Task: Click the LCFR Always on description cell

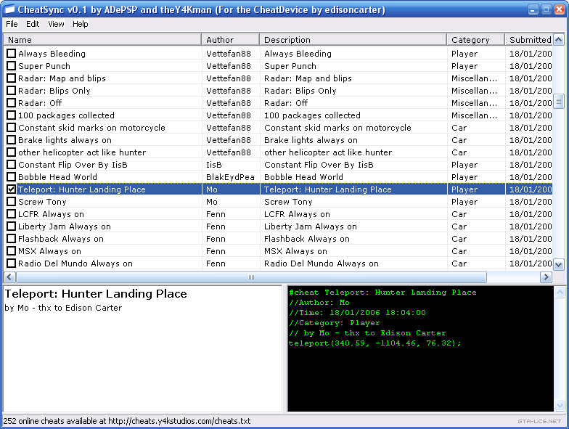Action: [298, 214]
